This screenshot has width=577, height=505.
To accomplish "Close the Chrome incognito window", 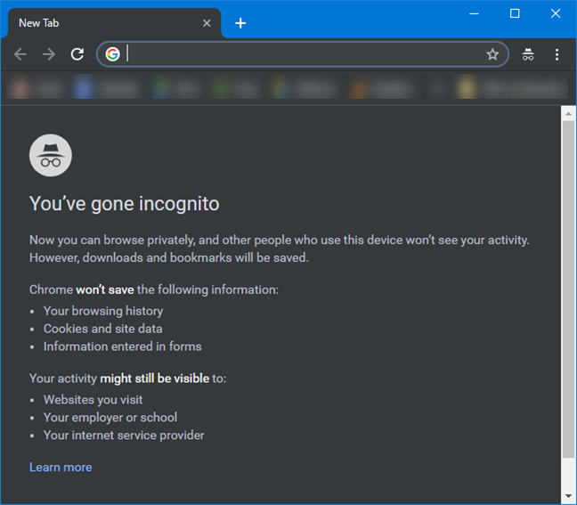I will (x=556, y=13).
